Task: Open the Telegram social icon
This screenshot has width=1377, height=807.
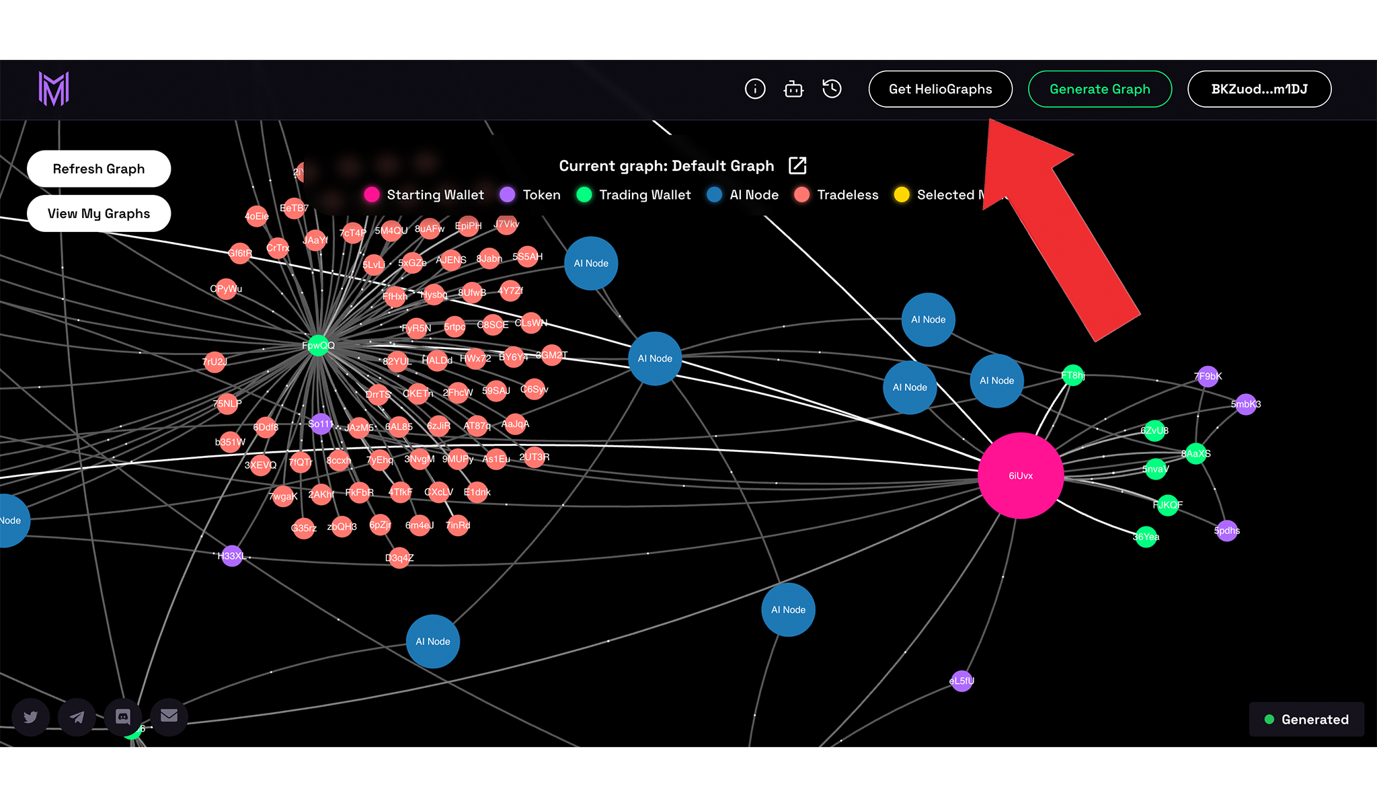Action: pyautogui.click(x=77, y=716)
